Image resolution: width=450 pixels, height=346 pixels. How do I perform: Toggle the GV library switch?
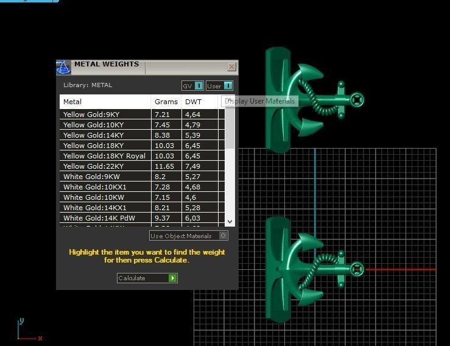pyautogui.click(x=192, y=85)
